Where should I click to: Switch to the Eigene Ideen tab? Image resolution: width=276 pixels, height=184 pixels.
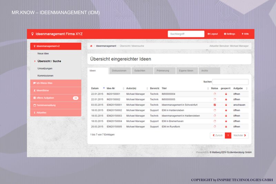click(x=187, y=71)
